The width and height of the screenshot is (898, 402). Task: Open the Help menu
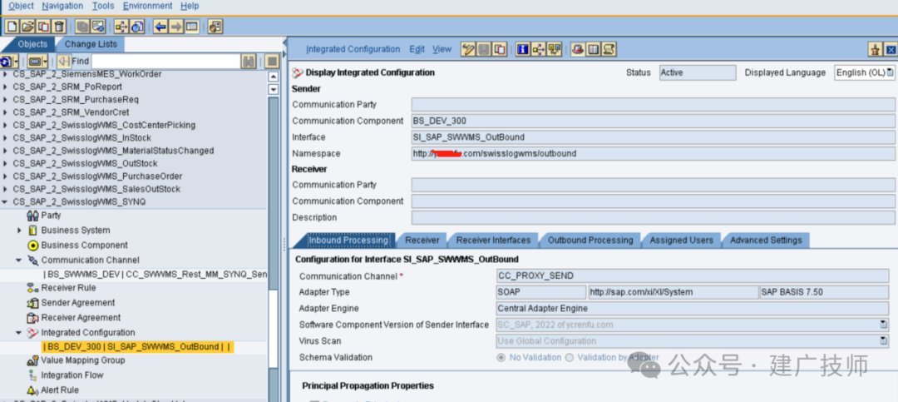tap(190, 6)
